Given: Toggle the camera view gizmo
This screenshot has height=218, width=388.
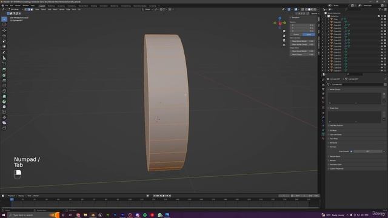Looking at the screenshot, I should coord(284,41).
